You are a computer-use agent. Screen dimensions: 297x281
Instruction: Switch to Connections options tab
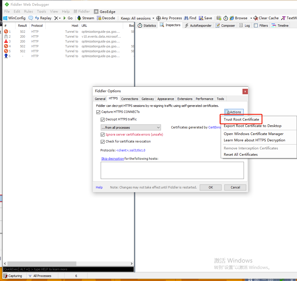pyautogui.click(x=129, y=99)
